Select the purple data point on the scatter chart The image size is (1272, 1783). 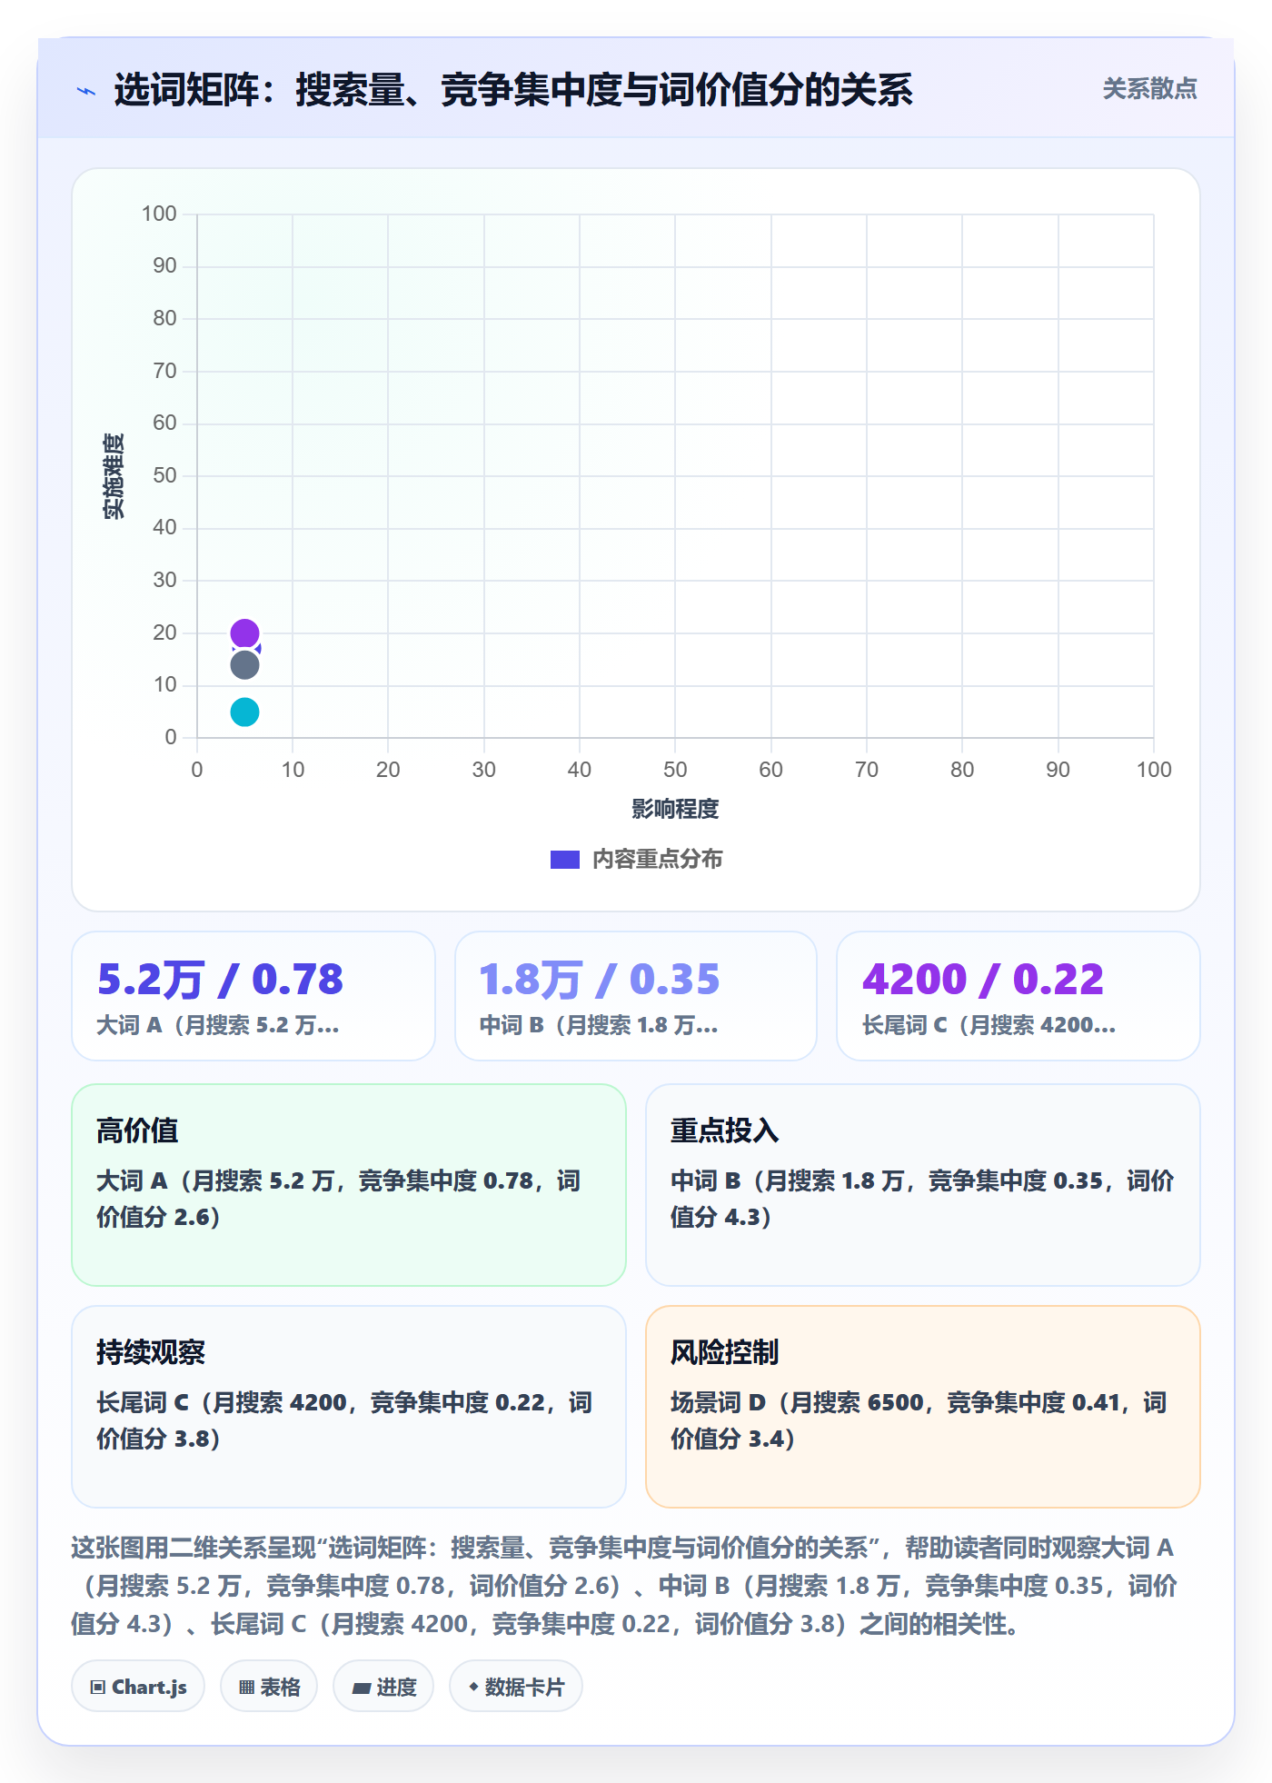(x=244, y=633)
